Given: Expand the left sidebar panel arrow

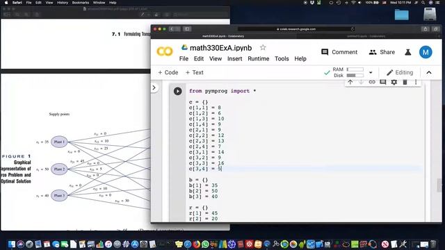Looking at the screenshot, I should pos(154,88).
